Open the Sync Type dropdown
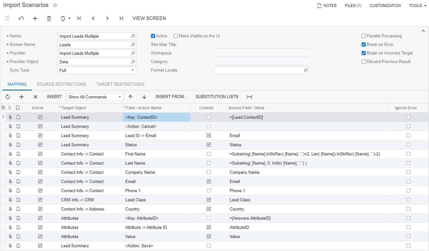429x251 pixels. click(133, 70)
